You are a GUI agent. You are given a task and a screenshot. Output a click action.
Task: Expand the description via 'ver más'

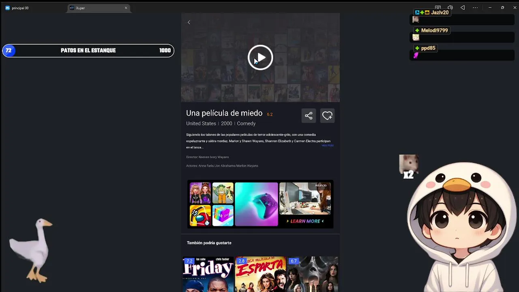(328, 145)
